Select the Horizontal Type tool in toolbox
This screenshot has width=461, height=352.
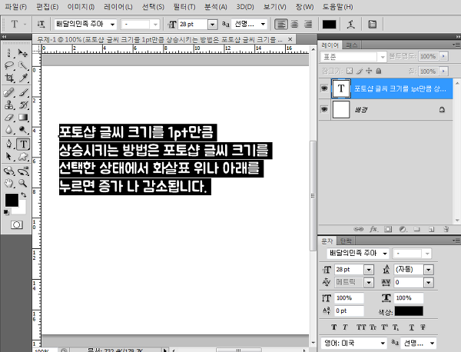pos(23,144)
